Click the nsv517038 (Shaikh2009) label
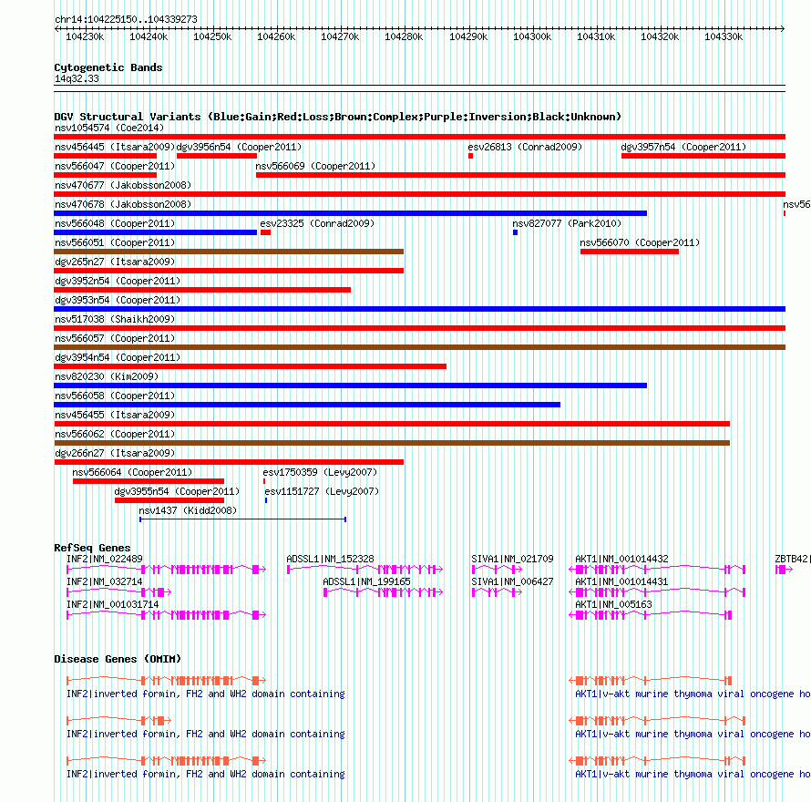The image size is (811, 802). tap(115, 319)
